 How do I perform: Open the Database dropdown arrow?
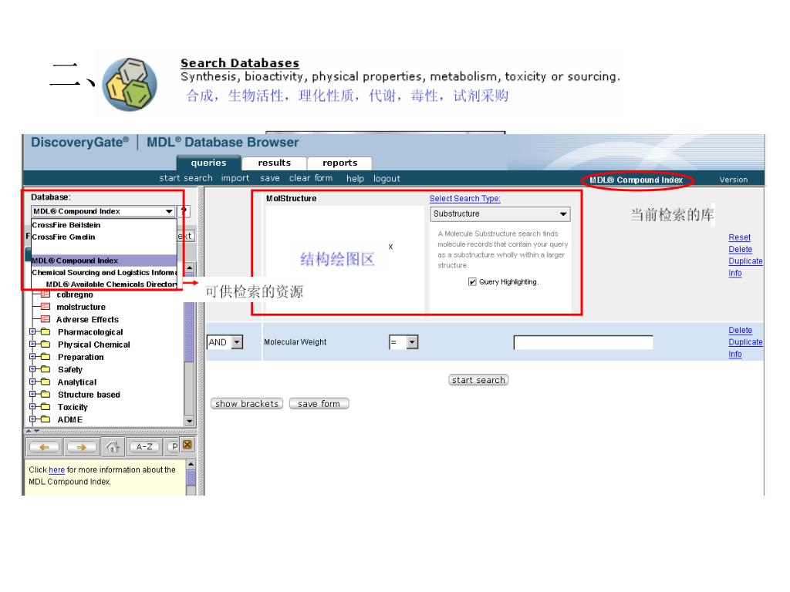[x=169, y=211]
